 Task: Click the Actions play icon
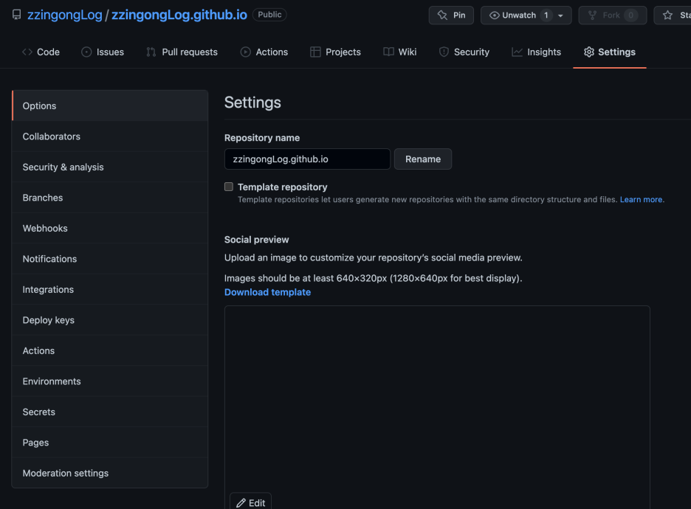pos(245,52)
